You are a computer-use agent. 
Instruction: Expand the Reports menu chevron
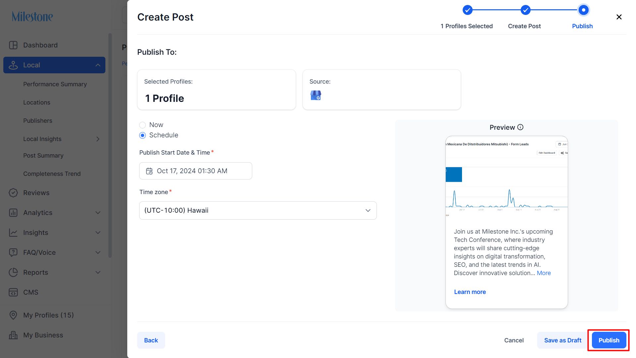tap(98, 272)
